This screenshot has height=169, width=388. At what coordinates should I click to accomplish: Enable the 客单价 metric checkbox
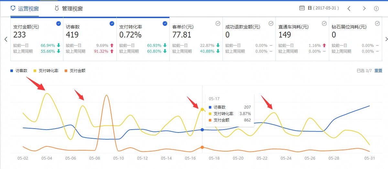click(218, 23)
